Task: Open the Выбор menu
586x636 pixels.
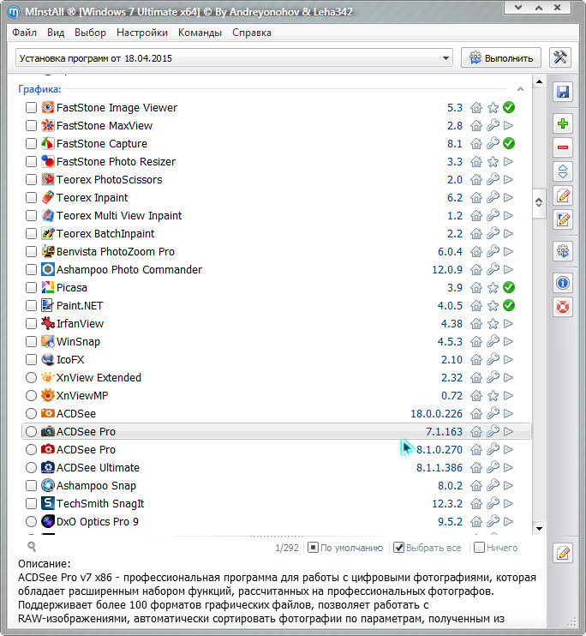Action: [x=90, y=33]
